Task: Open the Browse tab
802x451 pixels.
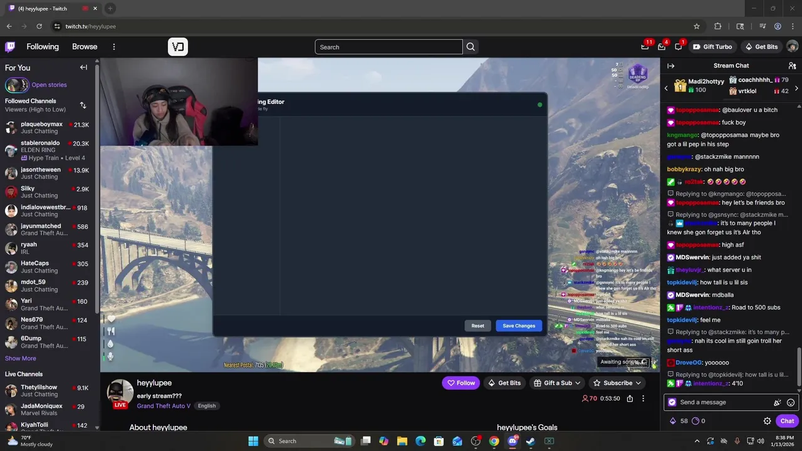Action: click(x=85, y=47)
